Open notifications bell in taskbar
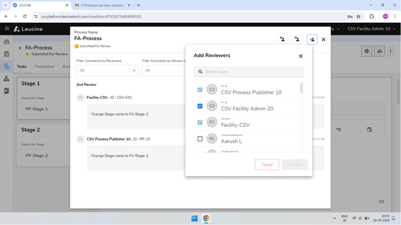401x225 pixels. pyautogui.click(x=393, y=219)
